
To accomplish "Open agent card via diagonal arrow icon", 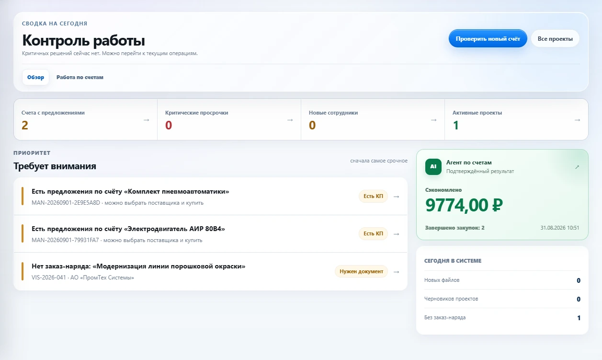I will (x=577, y=167).
